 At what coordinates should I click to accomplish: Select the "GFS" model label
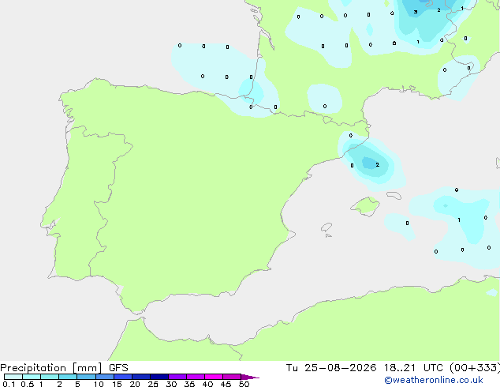click(118, 368)
